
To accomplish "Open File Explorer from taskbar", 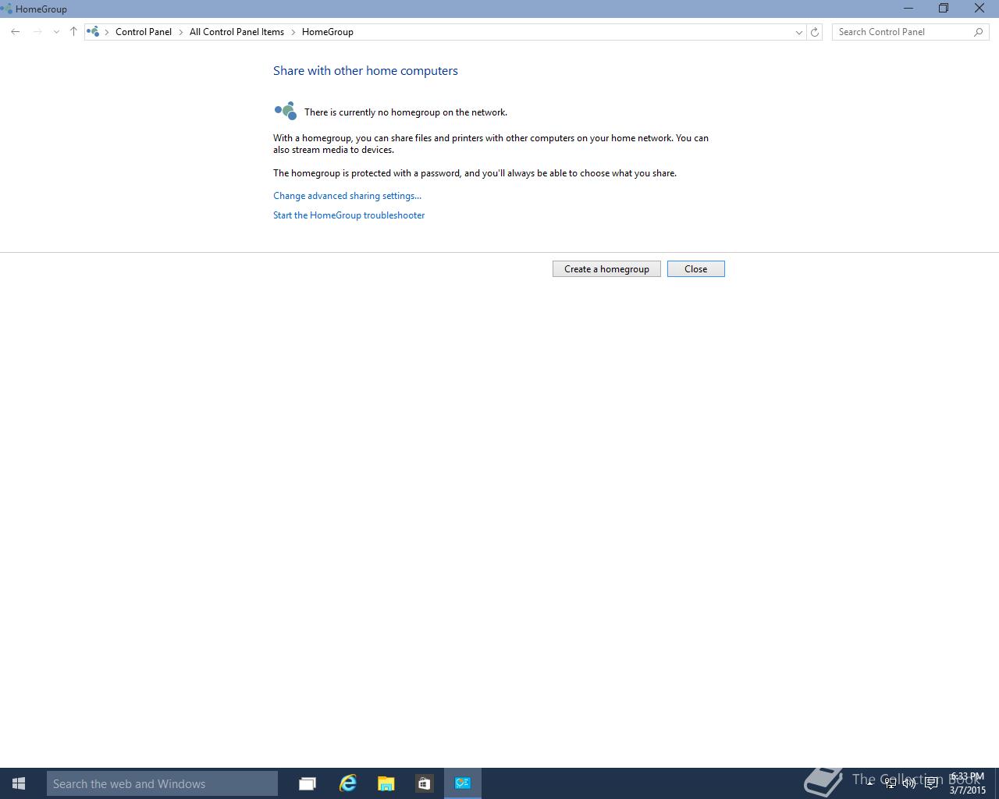I will coord(386,783).
